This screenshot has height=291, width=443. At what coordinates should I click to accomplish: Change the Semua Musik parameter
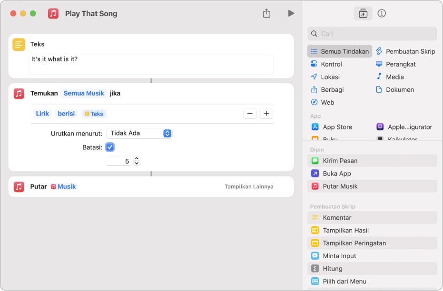click(x=84, y=93)
